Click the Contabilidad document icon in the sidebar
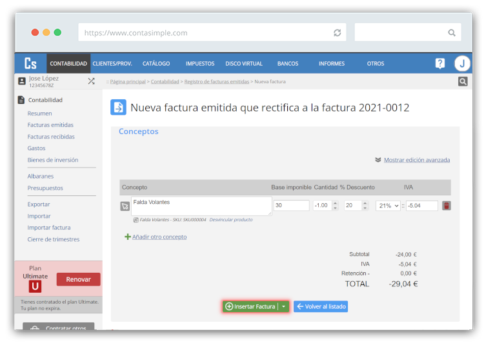The image size is (484, 345). pos(21,100)
